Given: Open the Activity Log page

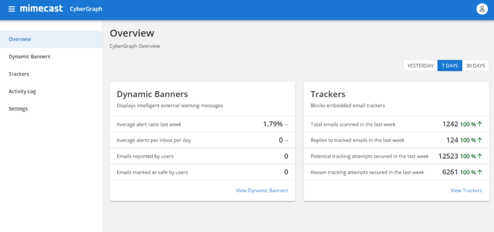Looking at the screenshot, I should click(x=22, y=91).
